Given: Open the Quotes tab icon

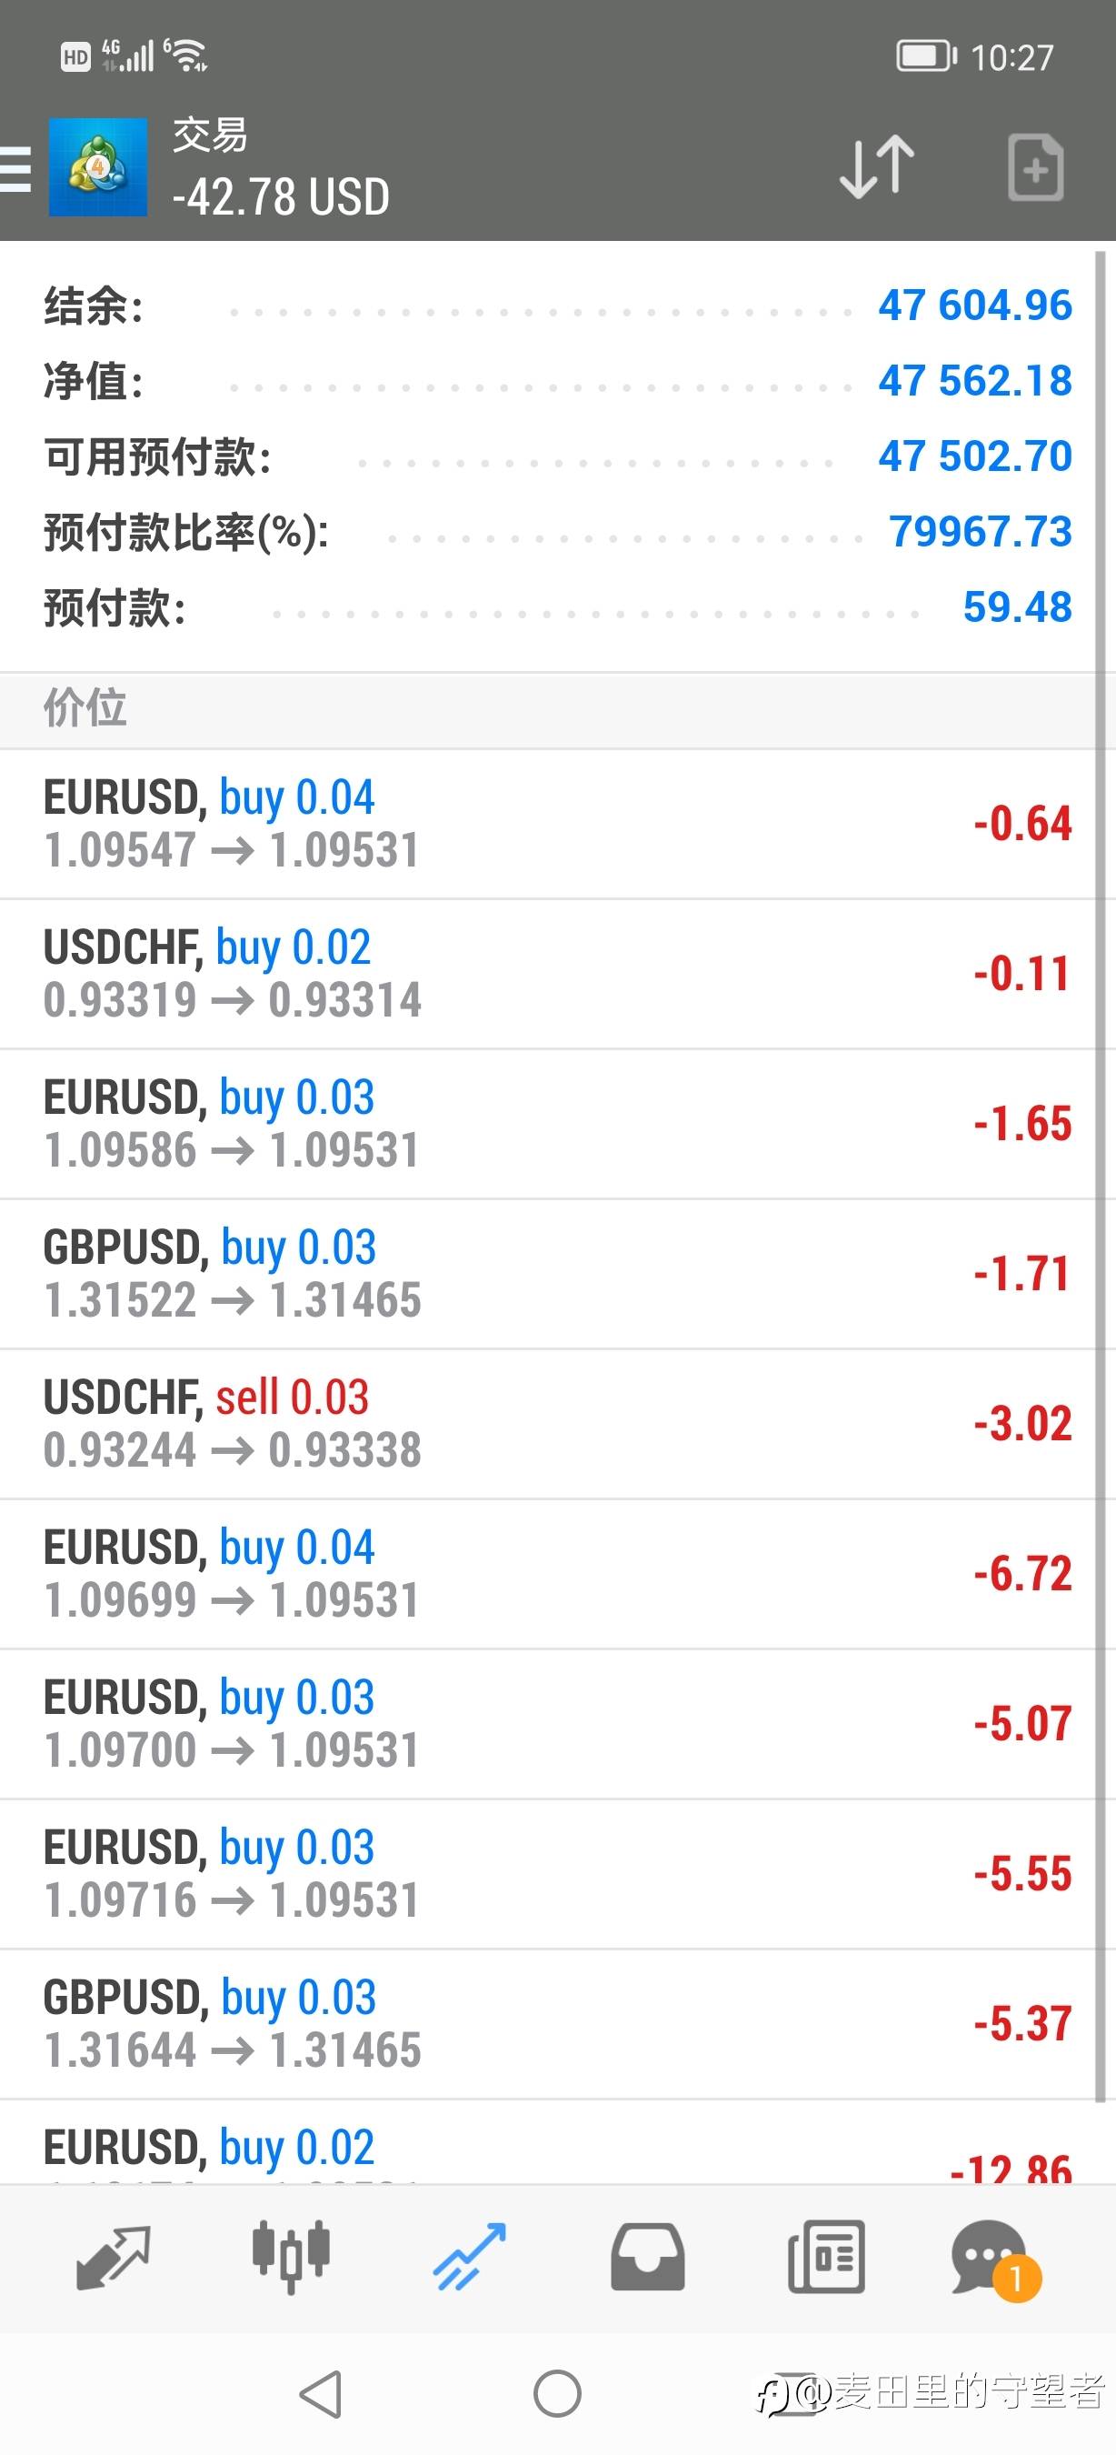Looking at the screenshot, I should point(113,2257).
